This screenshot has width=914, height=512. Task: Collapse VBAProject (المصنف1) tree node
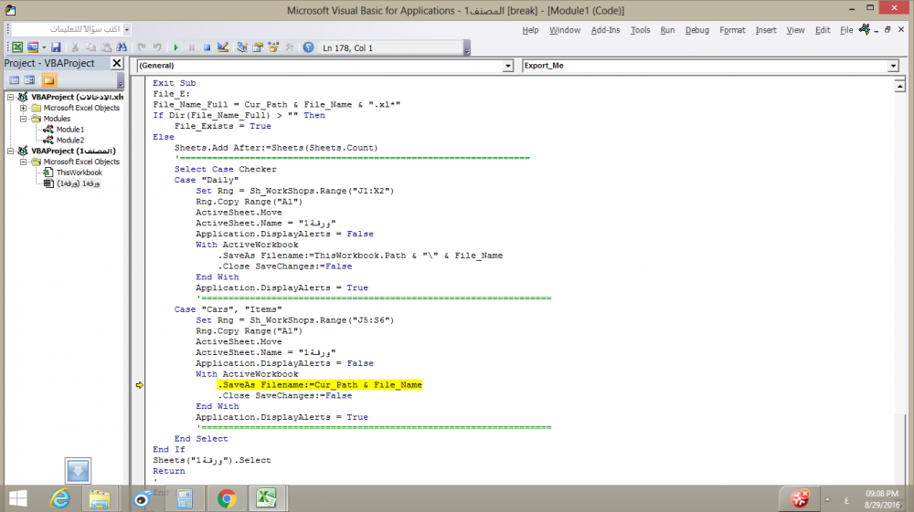(x=10, y=151)
